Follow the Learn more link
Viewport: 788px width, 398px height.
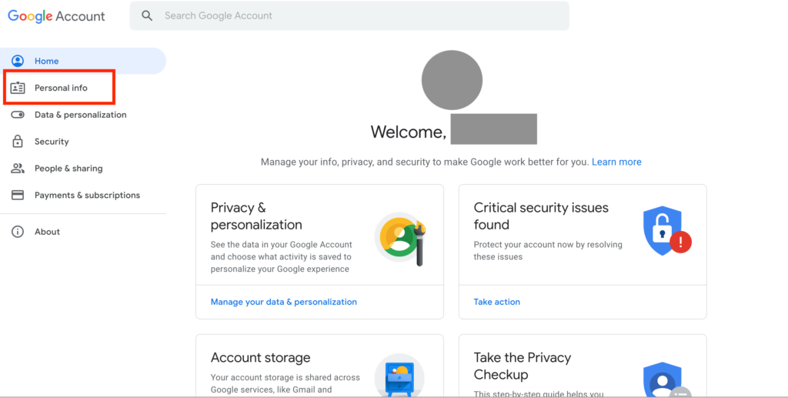pyautogui.click(x=616, y=162)
